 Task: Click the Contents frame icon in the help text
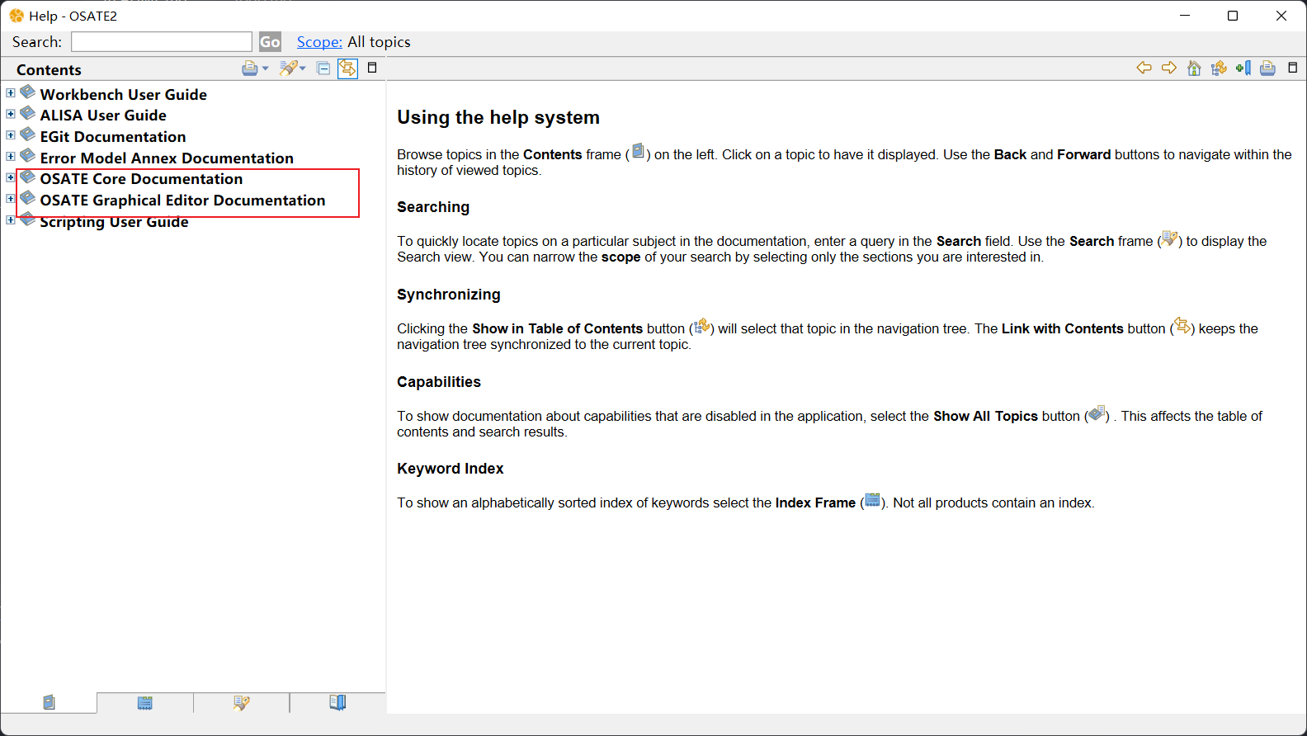638,151
